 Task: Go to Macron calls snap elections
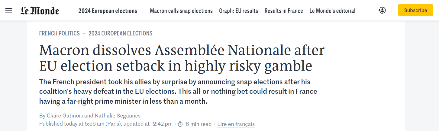pos(181,11)
